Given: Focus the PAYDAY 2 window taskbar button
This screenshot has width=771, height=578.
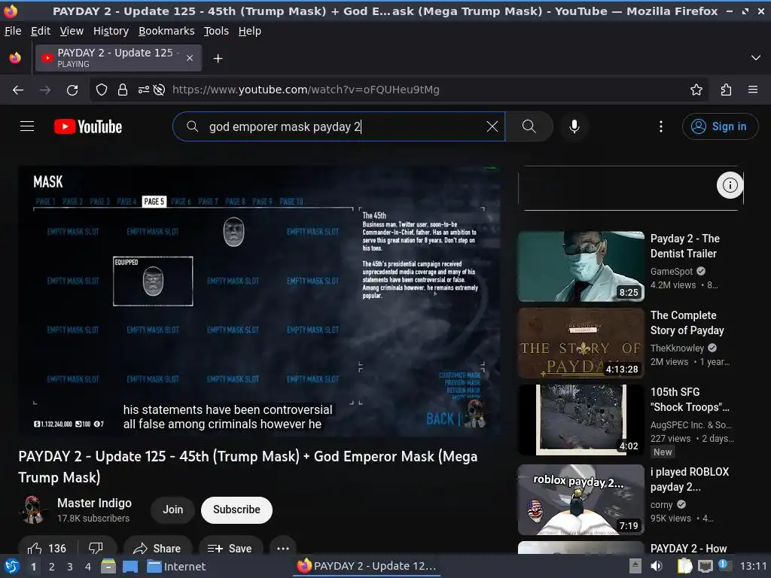Looking at the screenshot, I should [367, 566].
